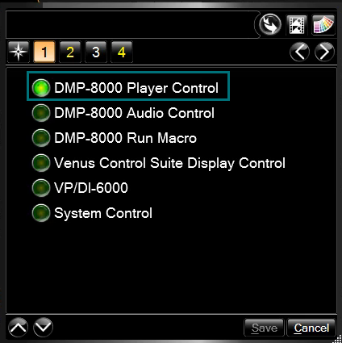This screenshot has height=343, width=342.
Task: Switch to tab 1
Action: pos(44,52)
